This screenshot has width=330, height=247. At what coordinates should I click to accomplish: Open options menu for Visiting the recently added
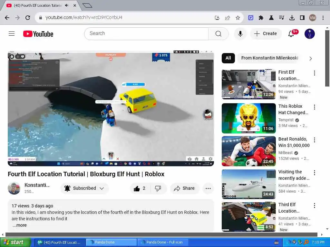(315, 173)
